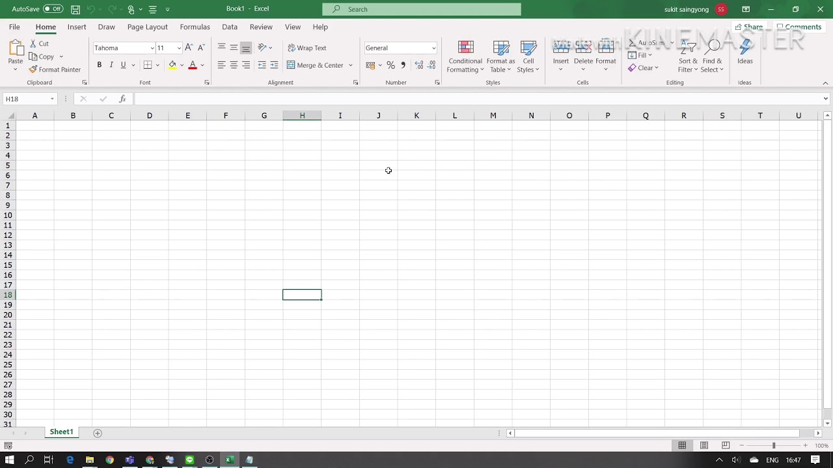The image size is (833, 468).
Task: Toggle Top Align
Action: [x=221, y=47]
